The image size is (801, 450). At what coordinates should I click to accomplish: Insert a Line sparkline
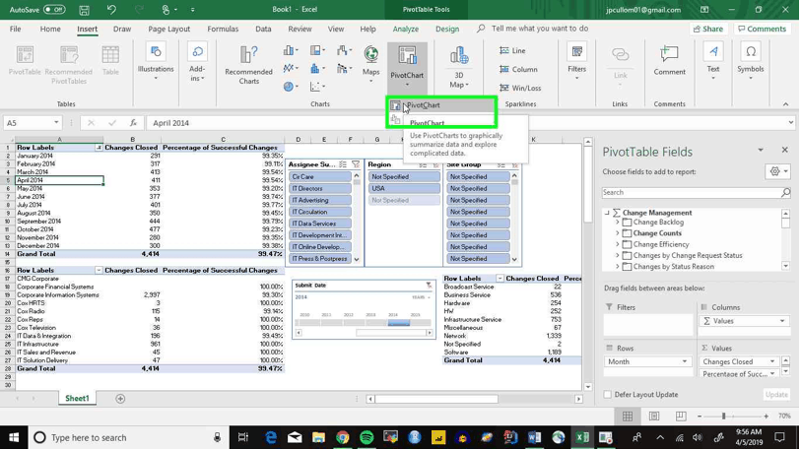(x=512, y=50)
